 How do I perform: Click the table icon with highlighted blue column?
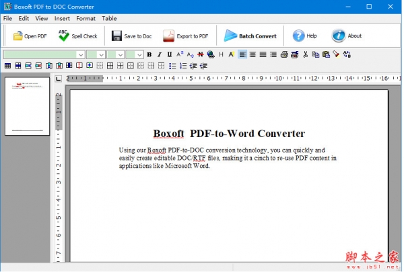click(x=69, y=66)
